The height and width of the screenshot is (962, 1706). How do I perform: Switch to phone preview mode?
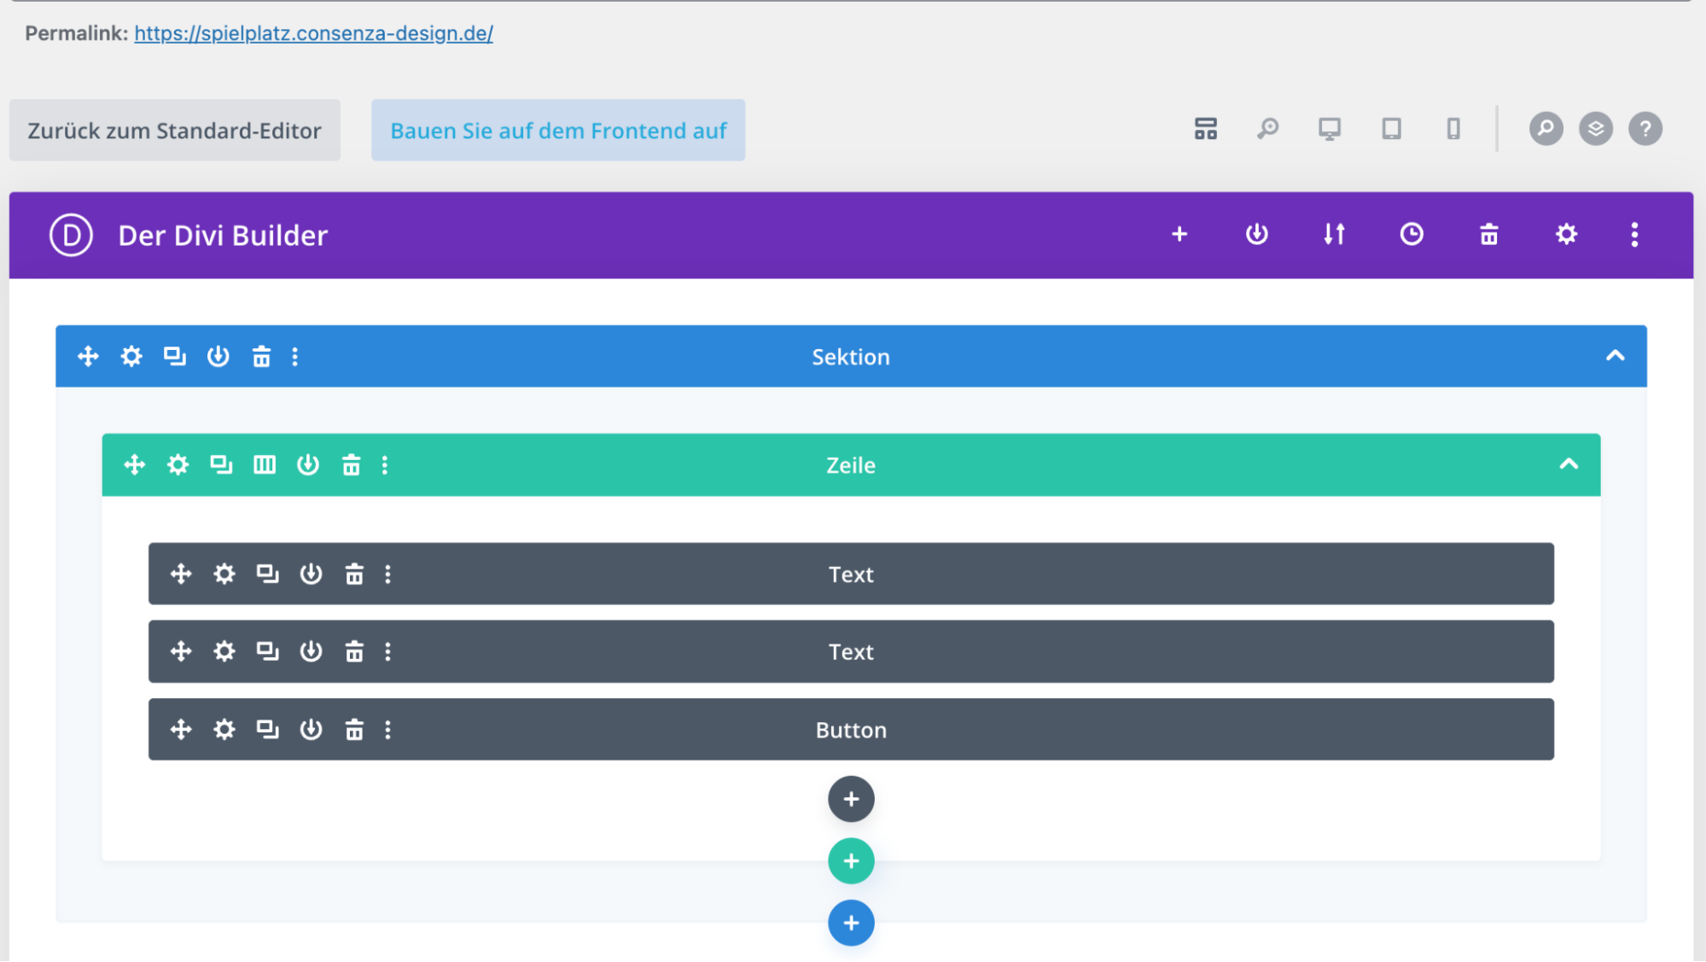click(1453, 129)
